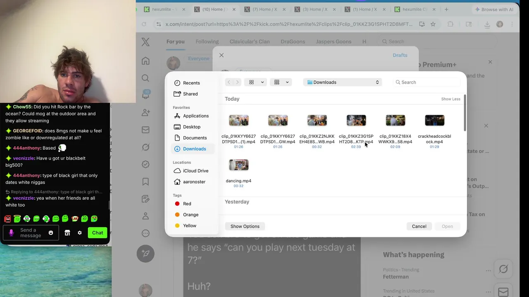Open X More circle icon in rail

(x=145, y=233)
